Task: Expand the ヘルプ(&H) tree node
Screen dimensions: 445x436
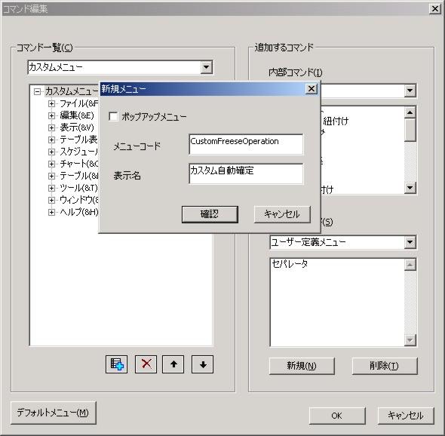Action: [x=51, y=212]
